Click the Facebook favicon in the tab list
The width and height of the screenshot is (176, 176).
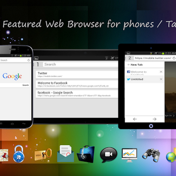(x=128, y=72)
